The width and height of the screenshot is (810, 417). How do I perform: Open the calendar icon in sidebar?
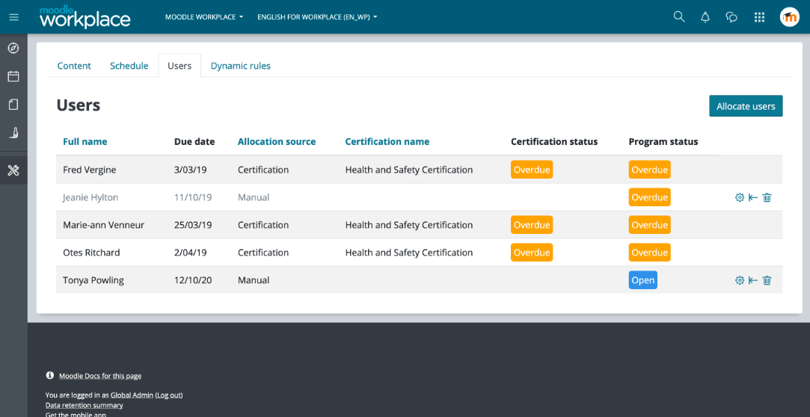tap(13, 76)
